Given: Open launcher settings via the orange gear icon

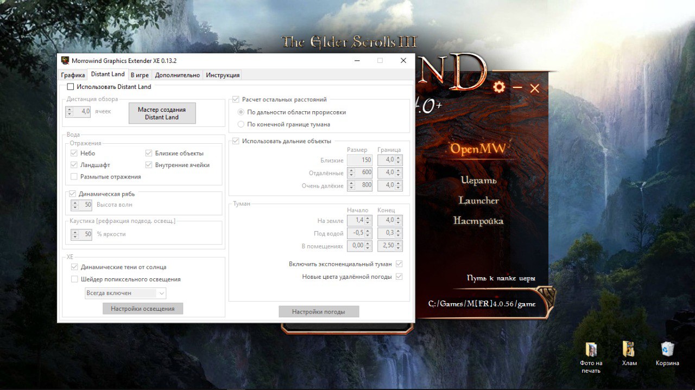Looking at the screenshot, I should click(x=499, y=87).
